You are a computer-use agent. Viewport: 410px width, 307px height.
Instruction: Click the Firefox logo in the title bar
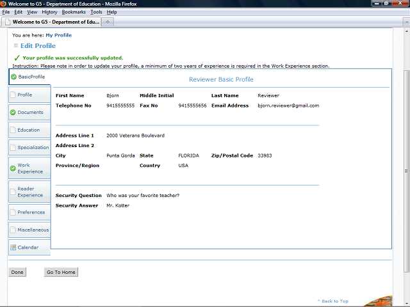pyautogui.click(x=4, y=4)
